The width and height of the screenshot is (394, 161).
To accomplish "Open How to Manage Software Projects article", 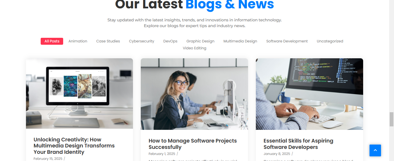I will click(193, 144).
